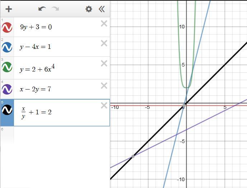Toggle visibility of green y = 2 + 6x⁴ curve
Viewport: 247px width, 188px height.
[7, 67]
